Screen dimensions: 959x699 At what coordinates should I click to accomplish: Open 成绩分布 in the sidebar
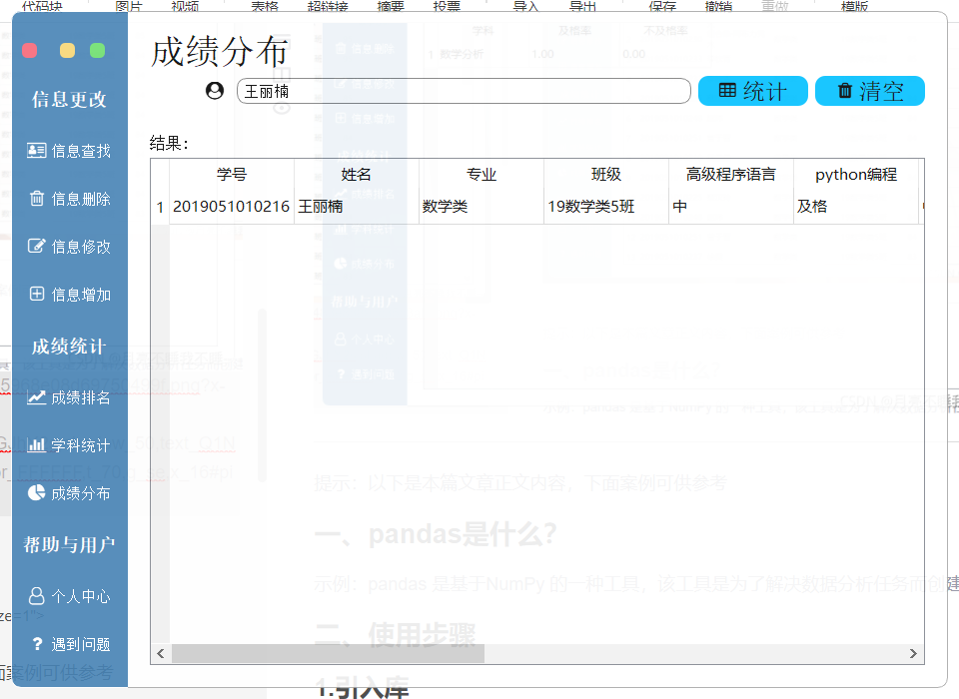69,493
